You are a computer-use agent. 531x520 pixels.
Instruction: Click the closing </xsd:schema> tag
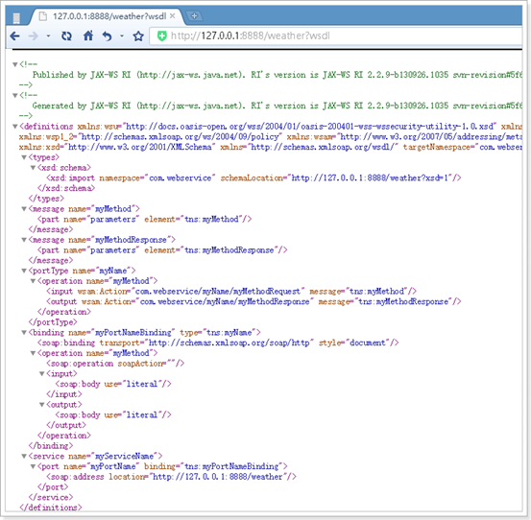(66, 188)
